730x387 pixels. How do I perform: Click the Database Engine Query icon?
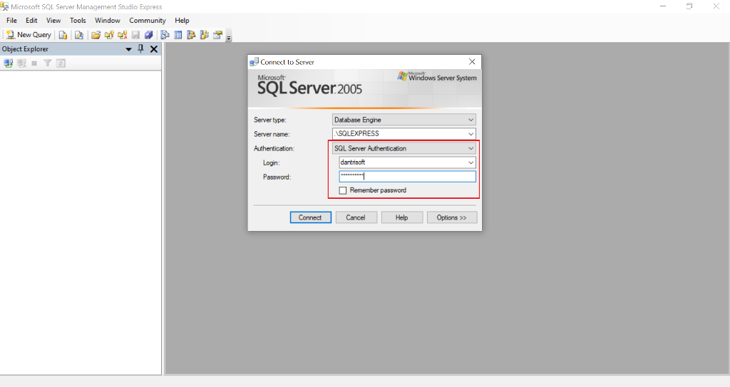pyautogui.click(x=63, y=35)
